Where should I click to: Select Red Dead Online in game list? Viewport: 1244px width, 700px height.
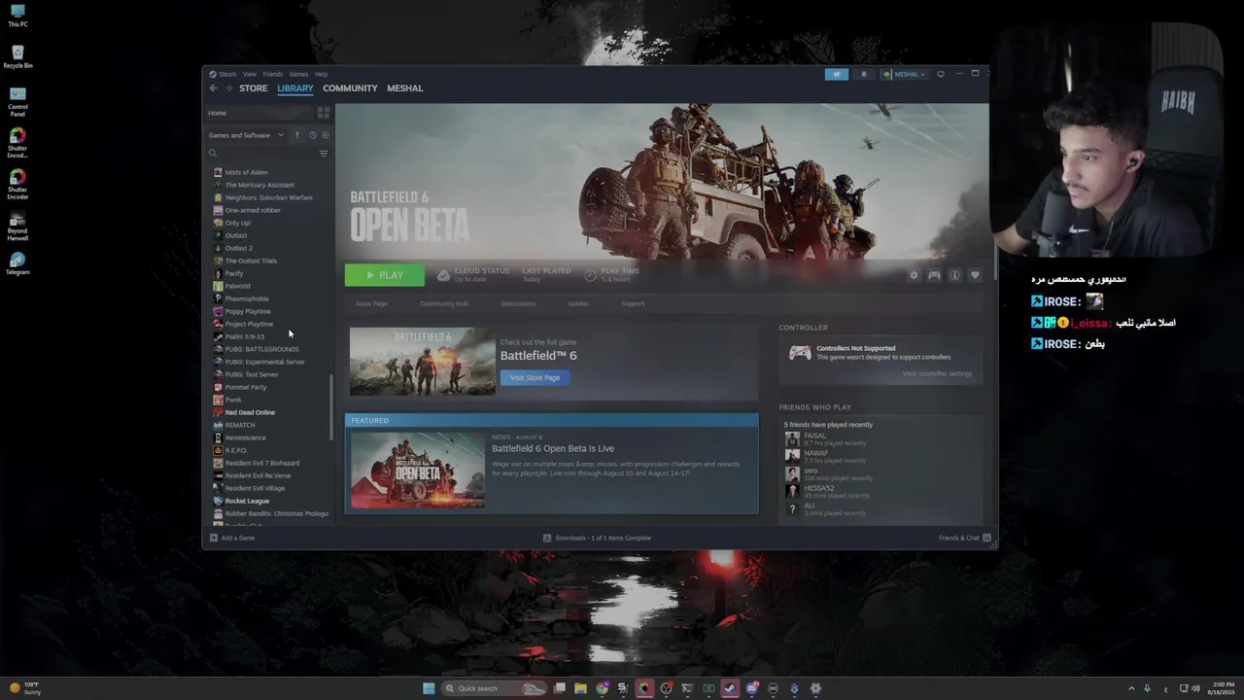[x=250, y=412]
